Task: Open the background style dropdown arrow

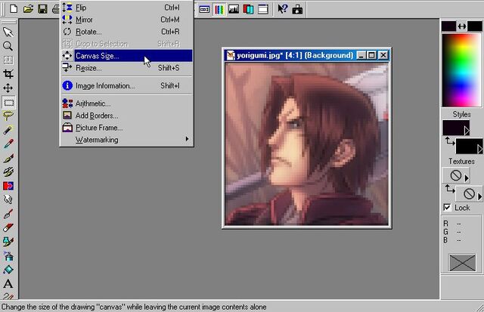Action: pyautogui.click(x=479, y=150)
